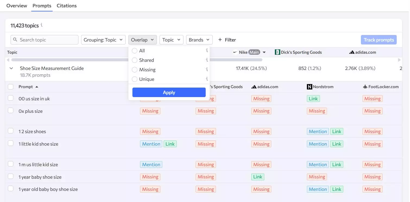Click the Nordstrom Link tag in '1 year old baby boy shoe size'
This screenshot has height=202, width=410.
click(337, 189)
